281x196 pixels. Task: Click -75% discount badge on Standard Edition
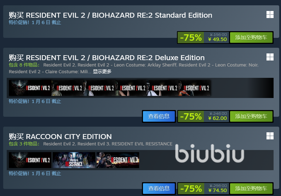191,38
